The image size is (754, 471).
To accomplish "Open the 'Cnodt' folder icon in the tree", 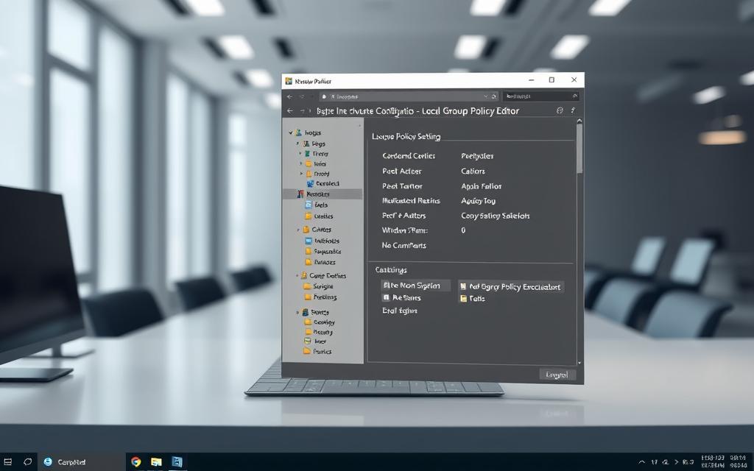I will (x=309, y=174).
